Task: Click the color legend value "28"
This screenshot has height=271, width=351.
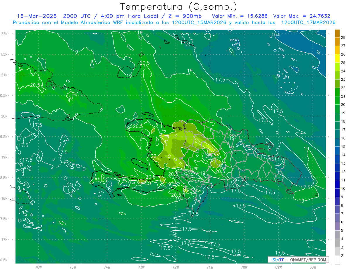Action: pos(343,37)
